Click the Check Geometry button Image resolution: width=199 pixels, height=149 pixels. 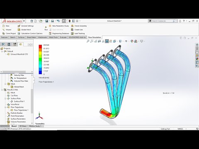click(79, 26)
